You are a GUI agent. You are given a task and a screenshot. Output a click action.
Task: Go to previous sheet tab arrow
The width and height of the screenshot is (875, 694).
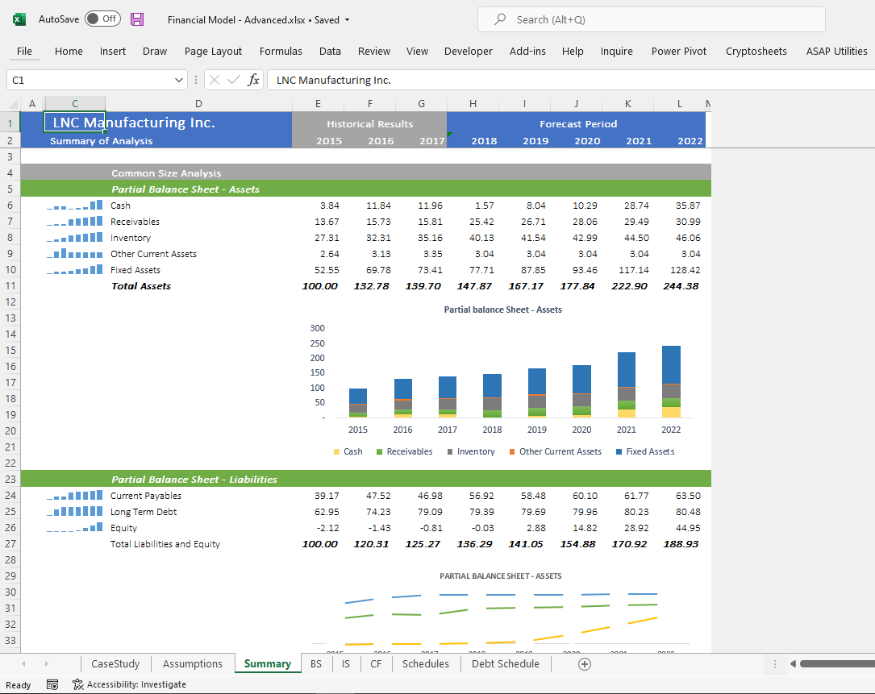click(23, 664)
